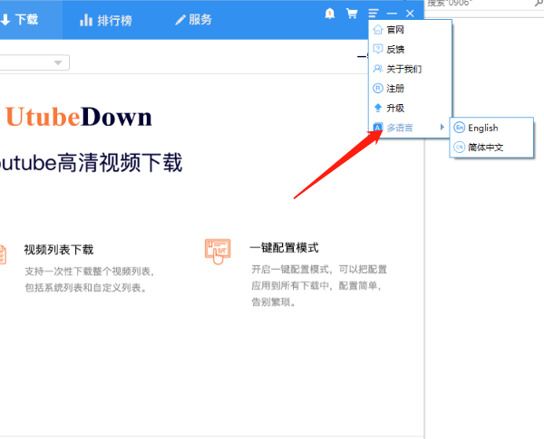Click the En circle icon beside English

(460, 128)
